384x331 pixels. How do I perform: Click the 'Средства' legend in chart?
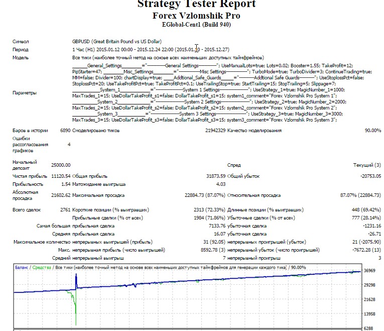42,268
